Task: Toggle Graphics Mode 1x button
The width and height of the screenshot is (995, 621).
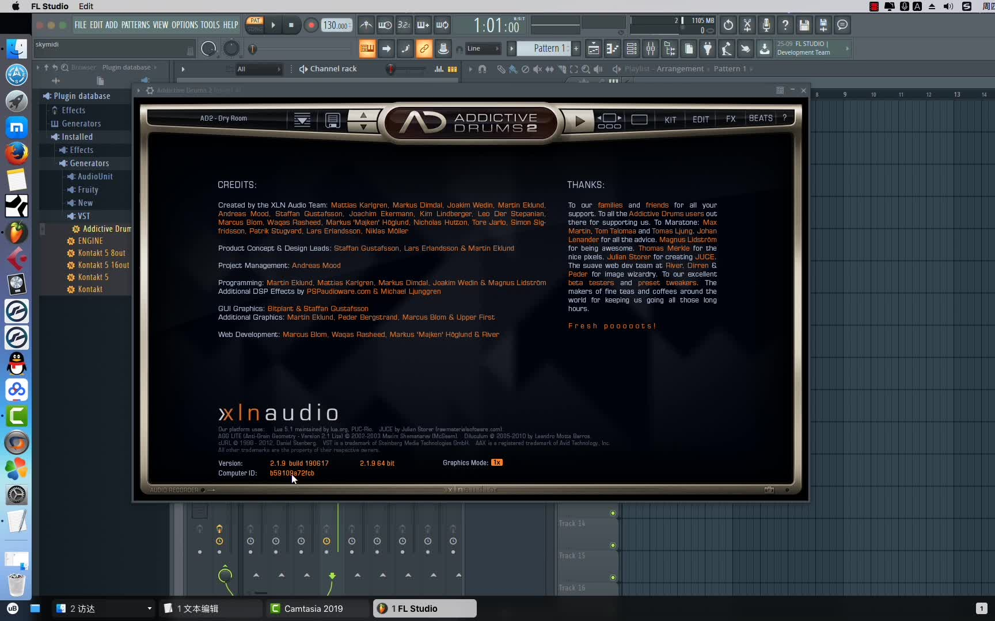Action: [x=497, y=463]
